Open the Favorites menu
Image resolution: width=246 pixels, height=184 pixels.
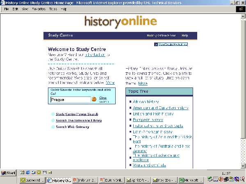click(x=39, y=9)
